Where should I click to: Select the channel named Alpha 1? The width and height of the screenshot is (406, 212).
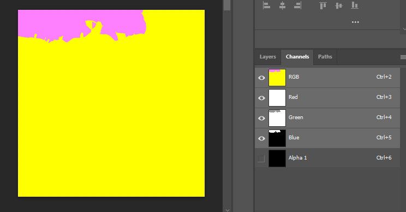(327, 158)
